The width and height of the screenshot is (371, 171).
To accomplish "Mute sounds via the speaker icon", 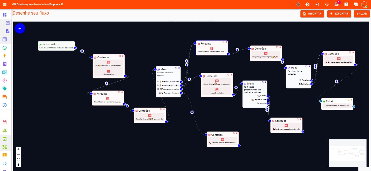I will tap(317, 4).
